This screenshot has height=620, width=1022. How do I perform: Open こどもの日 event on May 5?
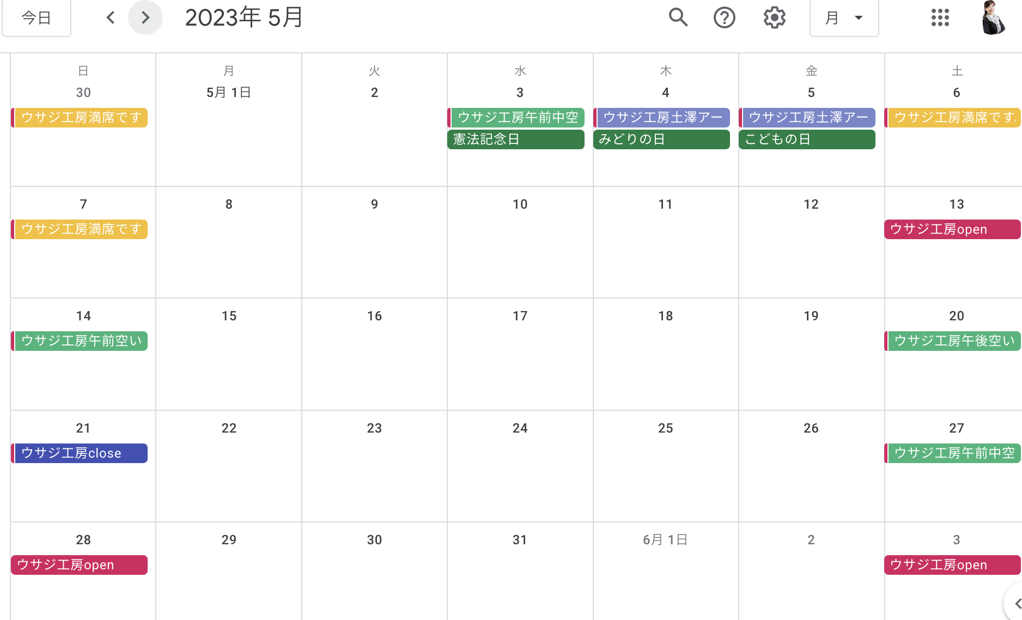[807, 139]
